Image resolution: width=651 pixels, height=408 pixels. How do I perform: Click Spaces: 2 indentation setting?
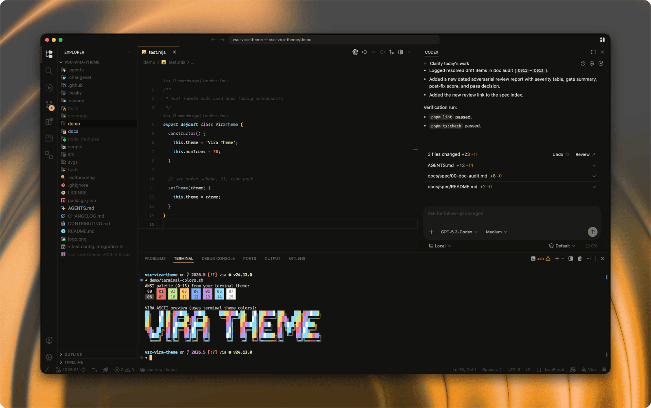coord(492,370)
